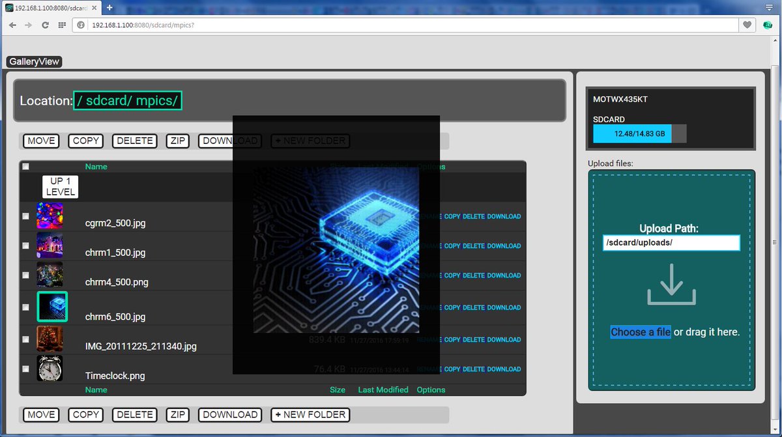The height and width of the screenshot is (437, 782).
Task: Click the sdcard/ segment in Location path
Action: [109, 101]
